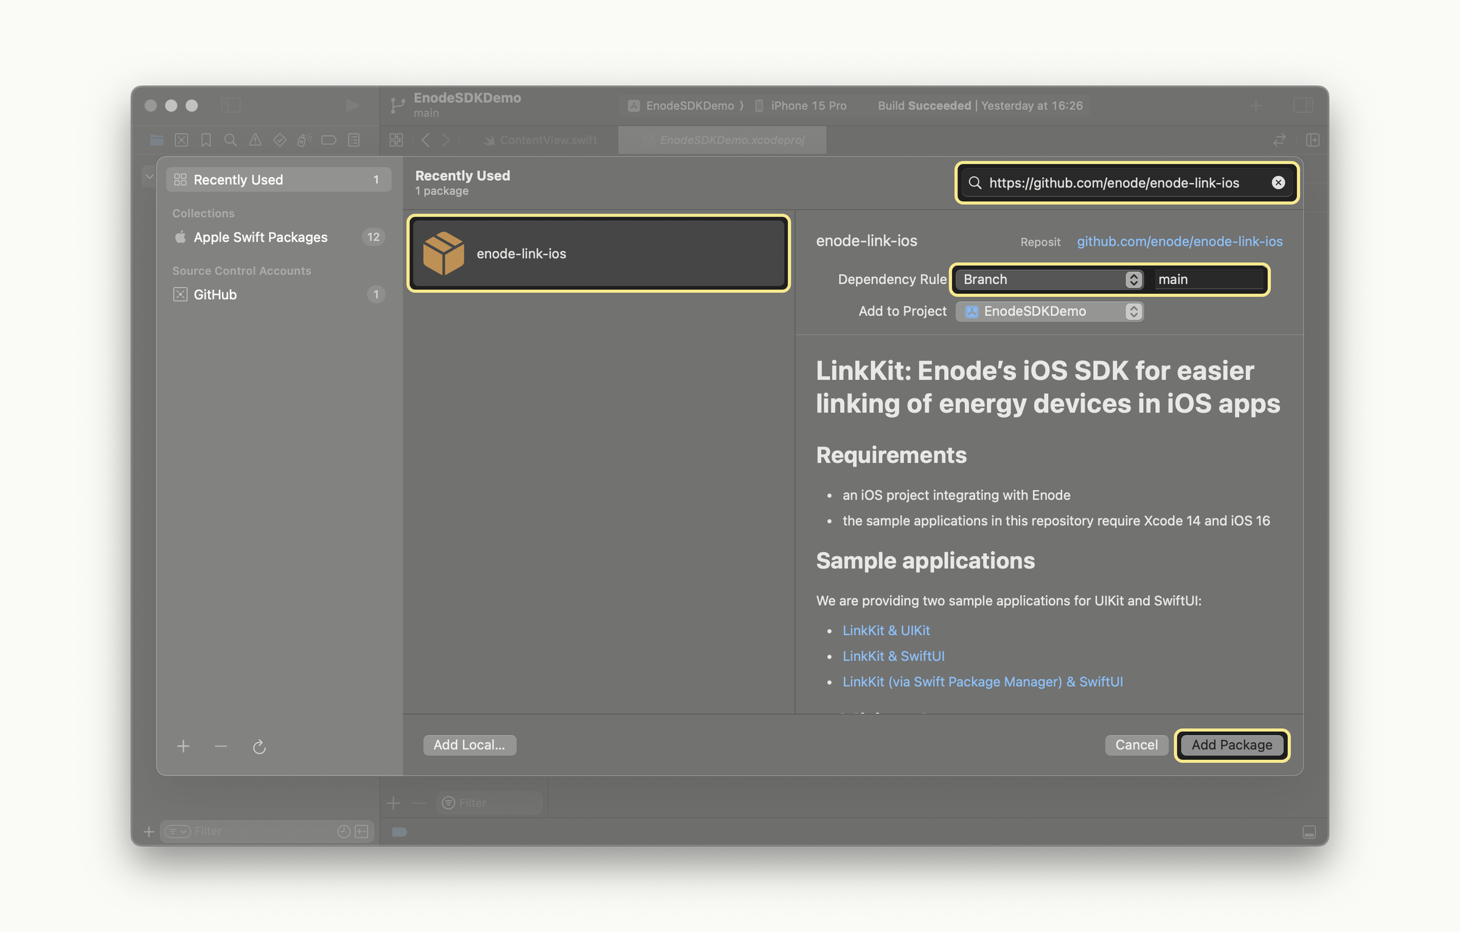This screenshot has width=1460, height=932.
Task: Refresh package collections with reload icon
Action: coord(259,746)
